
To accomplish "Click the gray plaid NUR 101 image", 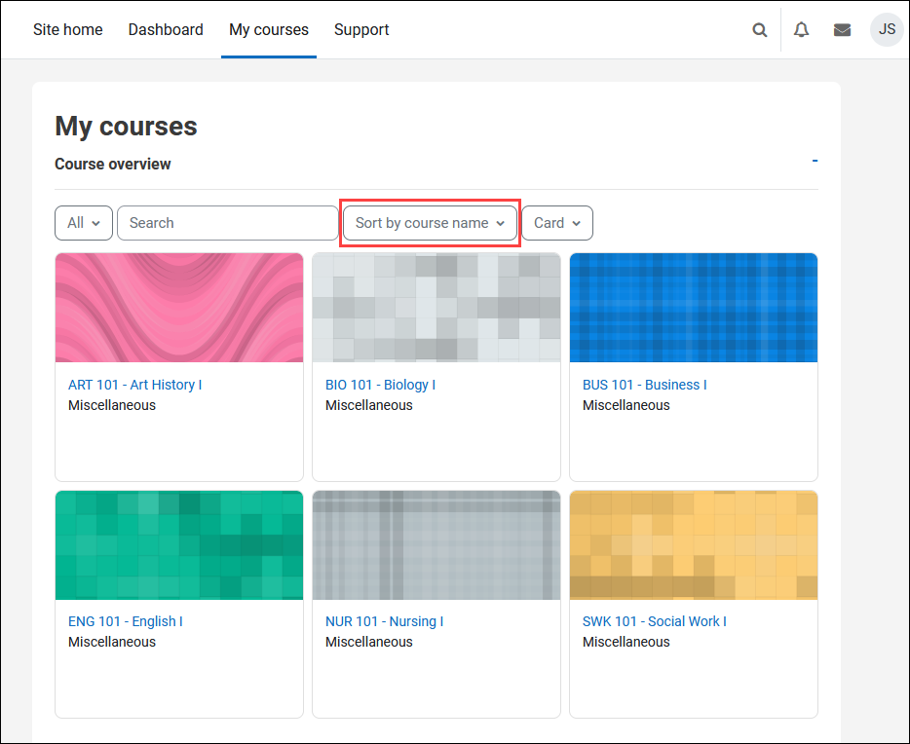I will pyautogui.click(x=436, y=545).
